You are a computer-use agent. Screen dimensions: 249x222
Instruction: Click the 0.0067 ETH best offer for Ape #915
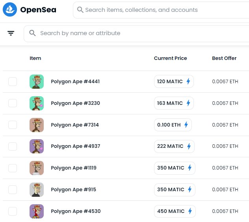[x=225, y=190]
